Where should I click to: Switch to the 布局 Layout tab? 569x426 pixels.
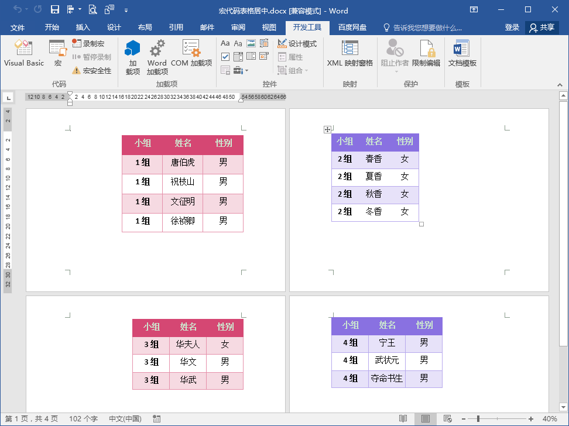coord(145,28)
